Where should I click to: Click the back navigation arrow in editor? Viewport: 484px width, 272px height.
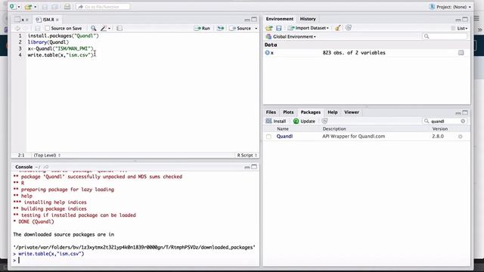point(17,29)
